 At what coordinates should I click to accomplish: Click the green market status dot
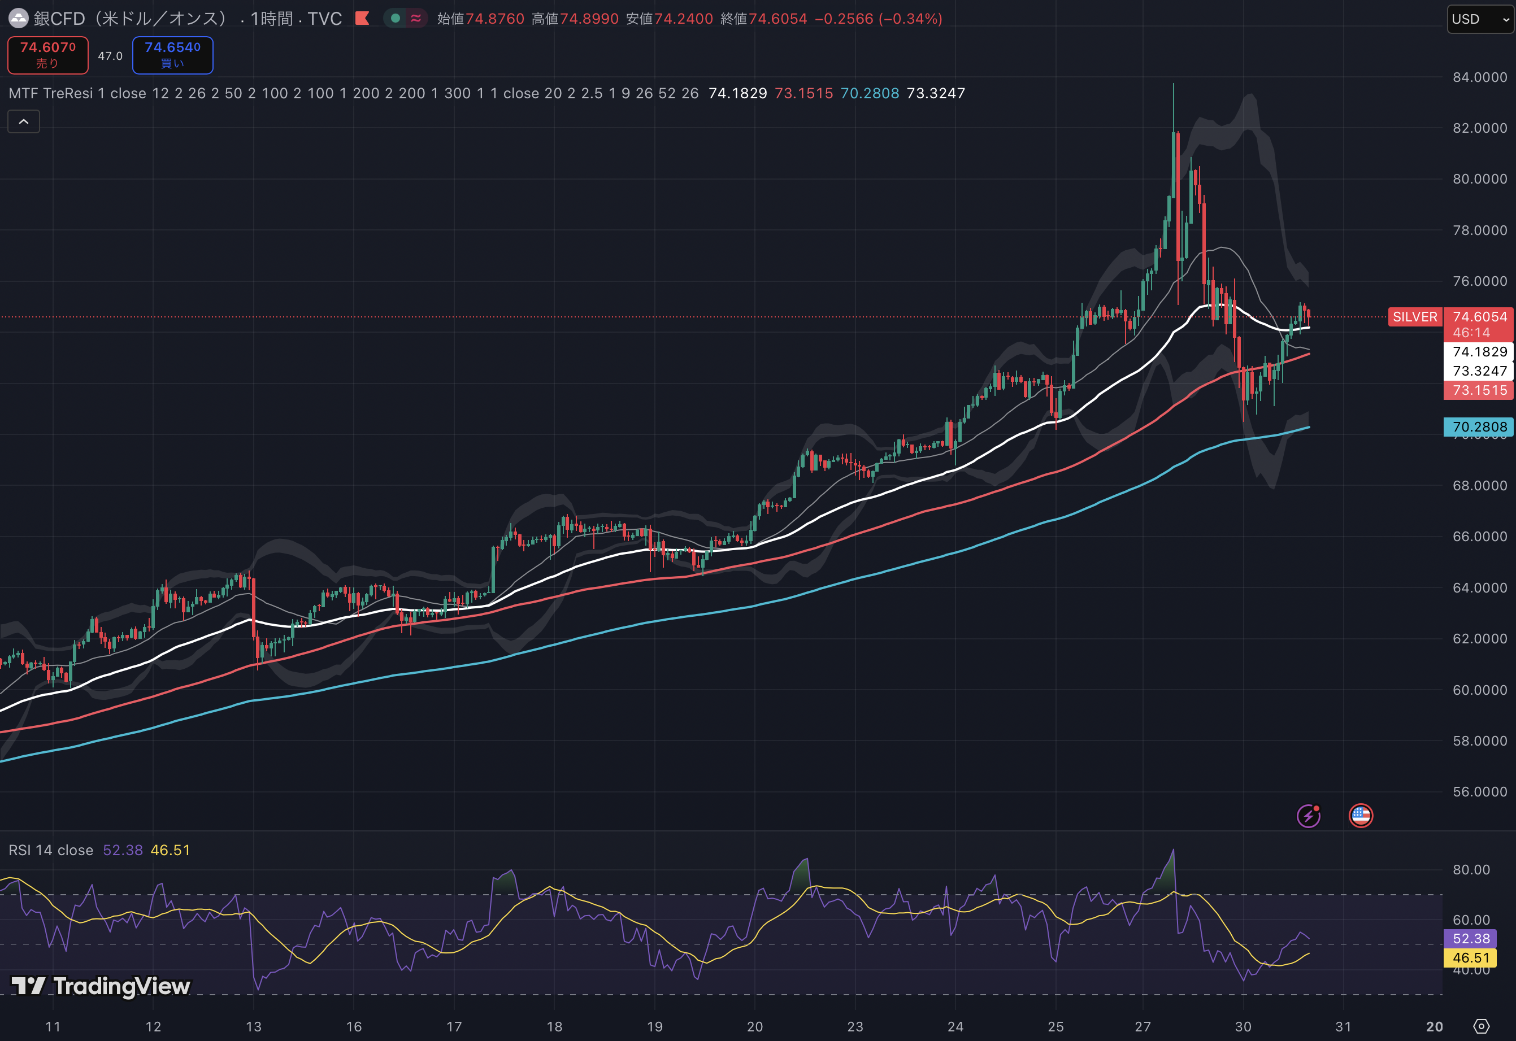pyautogui.click(x=396, y=18)
